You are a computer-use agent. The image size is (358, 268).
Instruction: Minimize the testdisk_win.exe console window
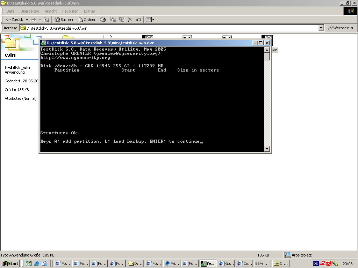coord(255,43)
